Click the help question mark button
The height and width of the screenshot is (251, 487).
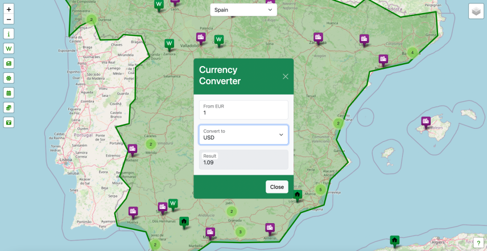point(478,243)
